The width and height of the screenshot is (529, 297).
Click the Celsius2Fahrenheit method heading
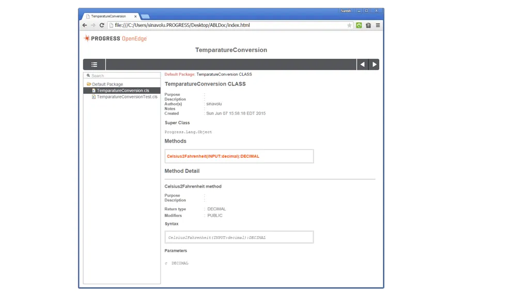coord(193,186)
